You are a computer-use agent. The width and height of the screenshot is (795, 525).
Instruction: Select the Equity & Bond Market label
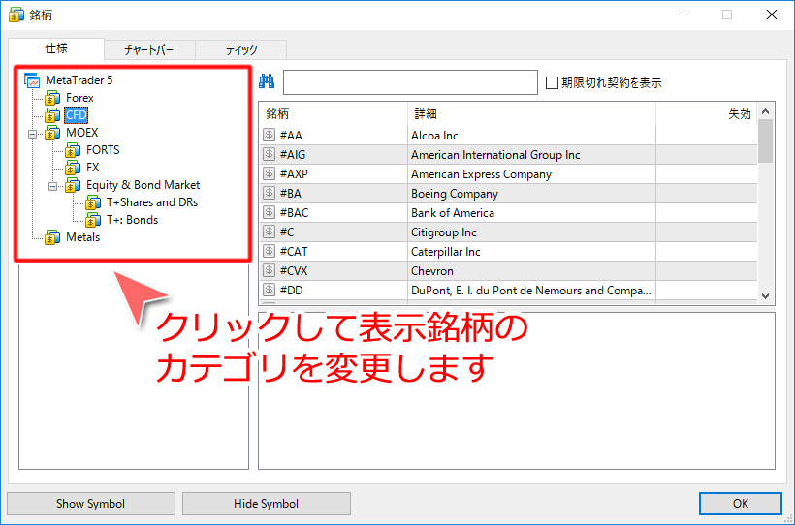point(143,185)
